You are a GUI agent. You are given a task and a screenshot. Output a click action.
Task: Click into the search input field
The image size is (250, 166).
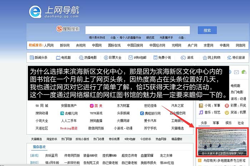click(x=137, y=30)
